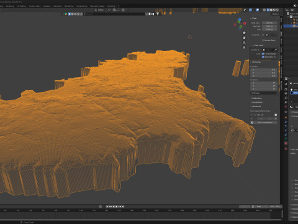298x224 pixels.
Task: Open the Rendering workspace tab
Action: click(x=69, y=6)
